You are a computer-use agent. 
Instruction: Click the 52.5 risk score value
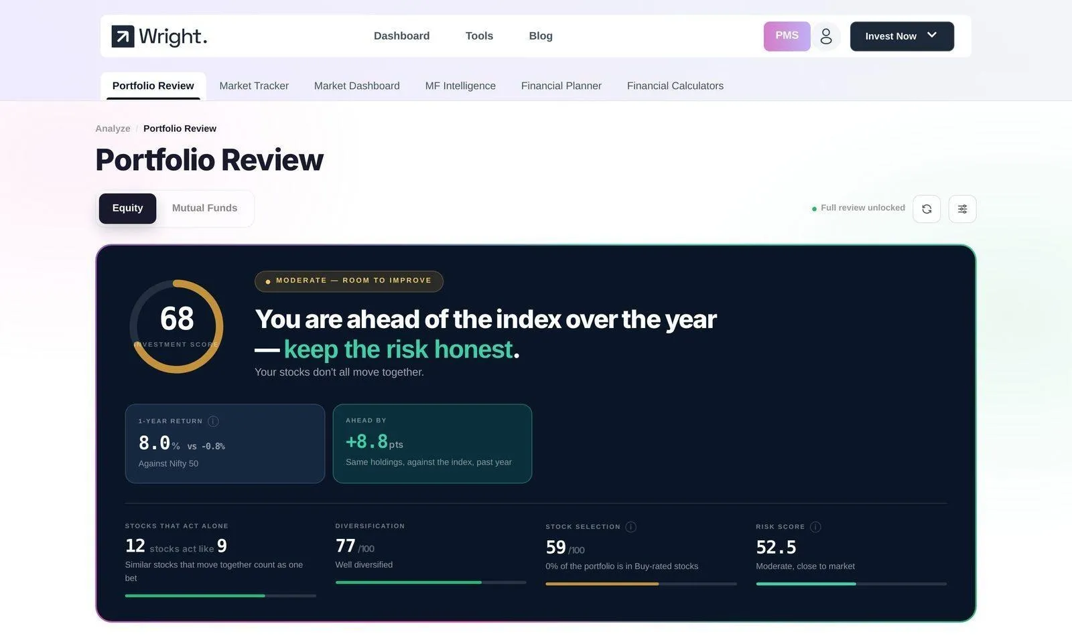click(x=776, y=548)
